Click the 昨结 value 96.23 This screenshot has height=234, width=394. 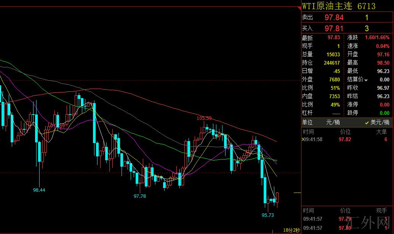[x=383, y=96]
